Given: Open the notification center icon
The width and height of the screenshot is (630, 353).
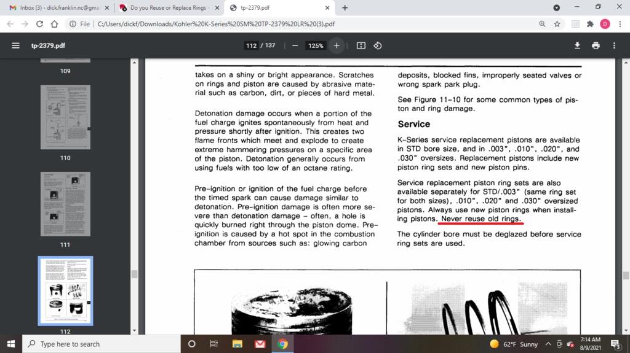Looking at the screenshot, I should point(615,344).
